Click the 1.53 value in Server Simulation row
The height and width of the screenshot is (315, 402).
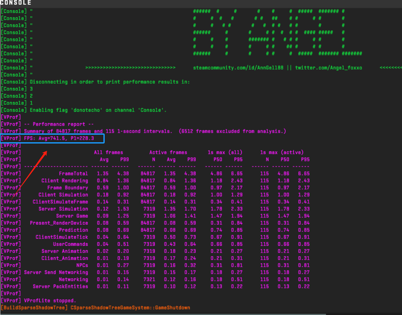pyautogui.click(x=123, y=209)
